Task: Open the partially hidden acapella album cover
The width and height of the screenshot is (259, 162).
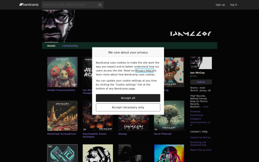Action: [87, 72]
